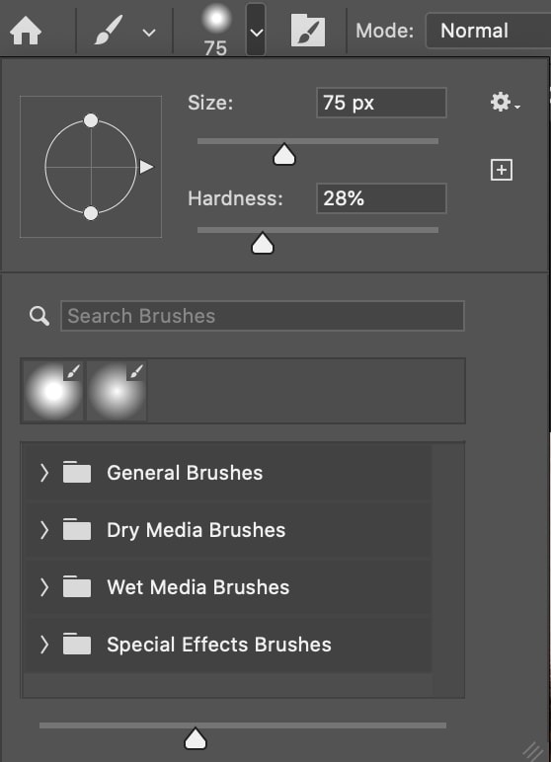Image resolution: width=551 pixels, height=762 pixels.
Task: Select Wet Media Brushes group
Action: pyautogui.click(x=227, y=587)
